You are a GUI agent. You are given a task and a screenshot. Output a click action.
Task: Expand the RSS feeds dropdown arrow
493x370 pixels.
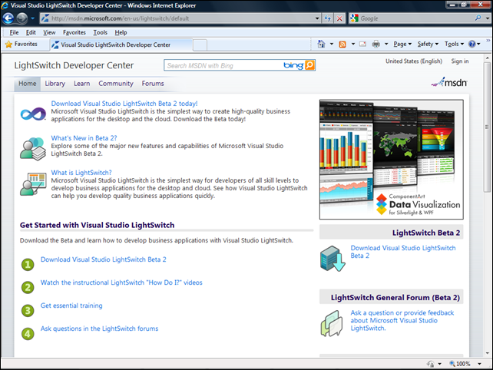pyautogui.click(x=352, y=44)
